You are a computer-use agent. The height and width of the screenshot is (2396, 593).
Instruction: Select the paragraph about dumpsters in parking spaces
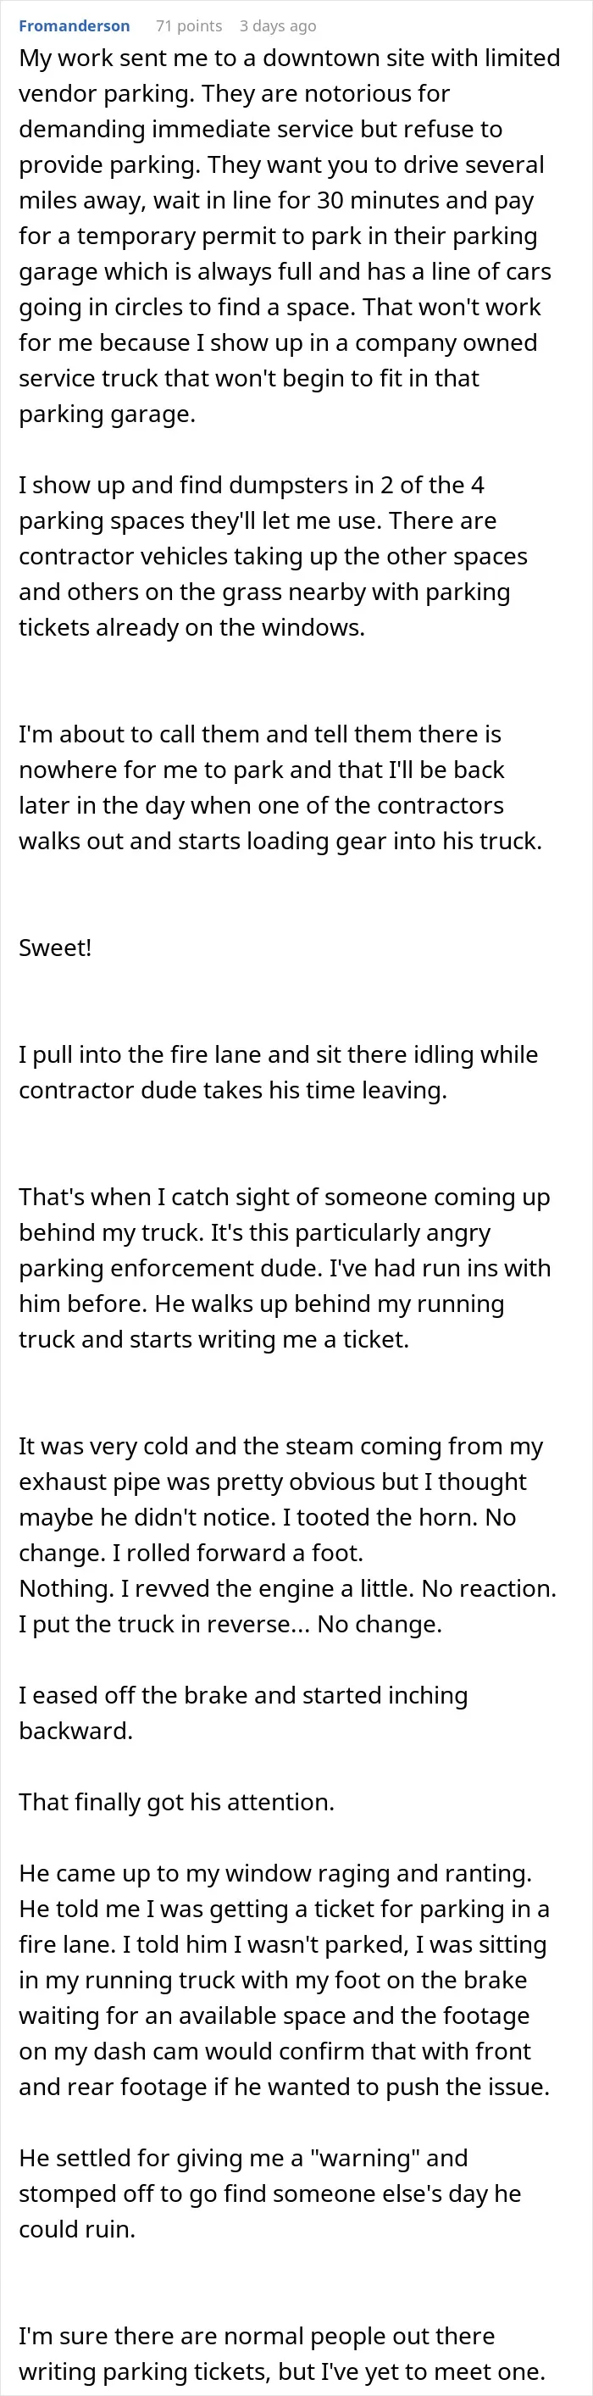point(274,555)
